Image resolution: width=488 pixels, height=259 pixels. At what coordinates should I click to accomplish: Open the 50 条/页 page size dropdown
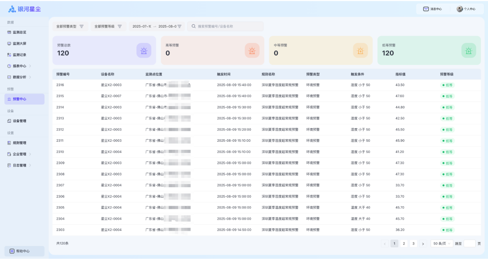pos(441,244)
